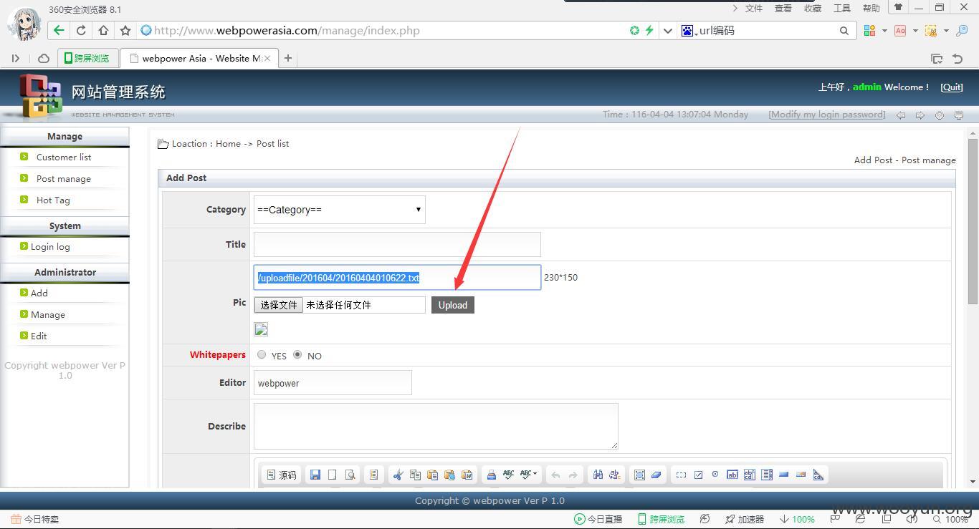Screen dimensions: 979x529
Task: Open the 帮助 menu
Action: [x=871, y=8]
